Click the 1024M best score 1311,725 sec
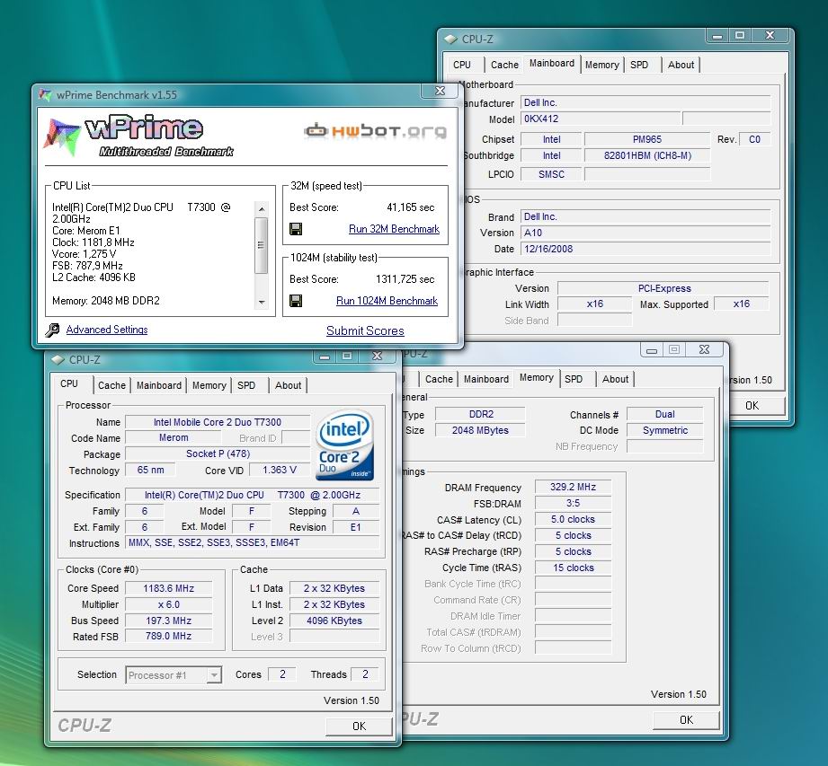Image resolution: width=828 pixels, height=766 pixels. [405, 279]
